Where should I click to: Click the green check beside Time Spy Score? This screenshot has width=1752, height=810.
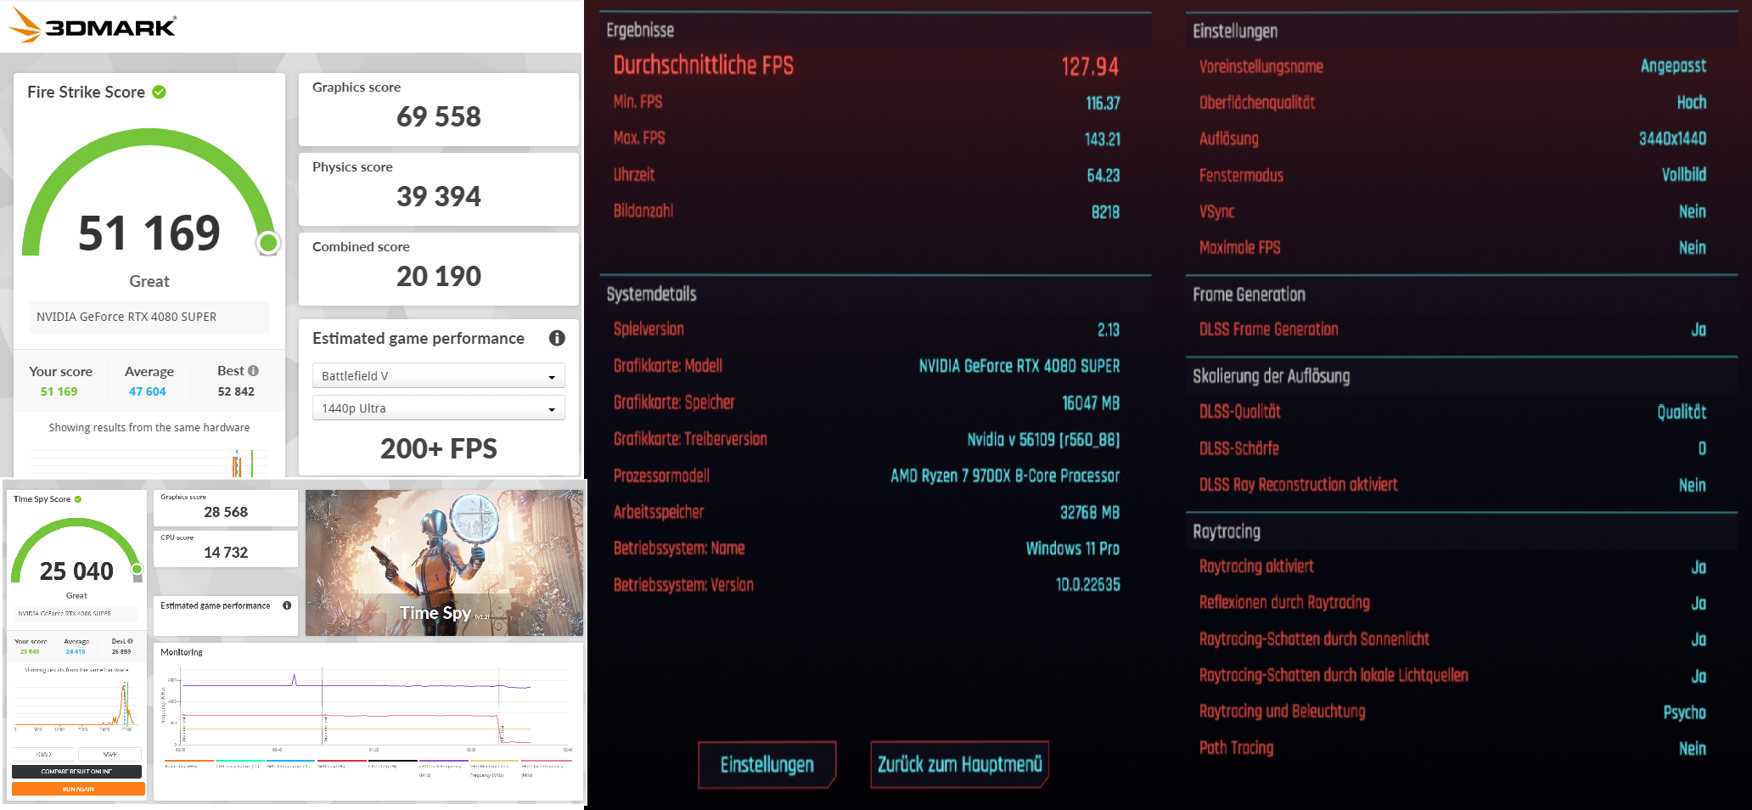click(78, 499)
